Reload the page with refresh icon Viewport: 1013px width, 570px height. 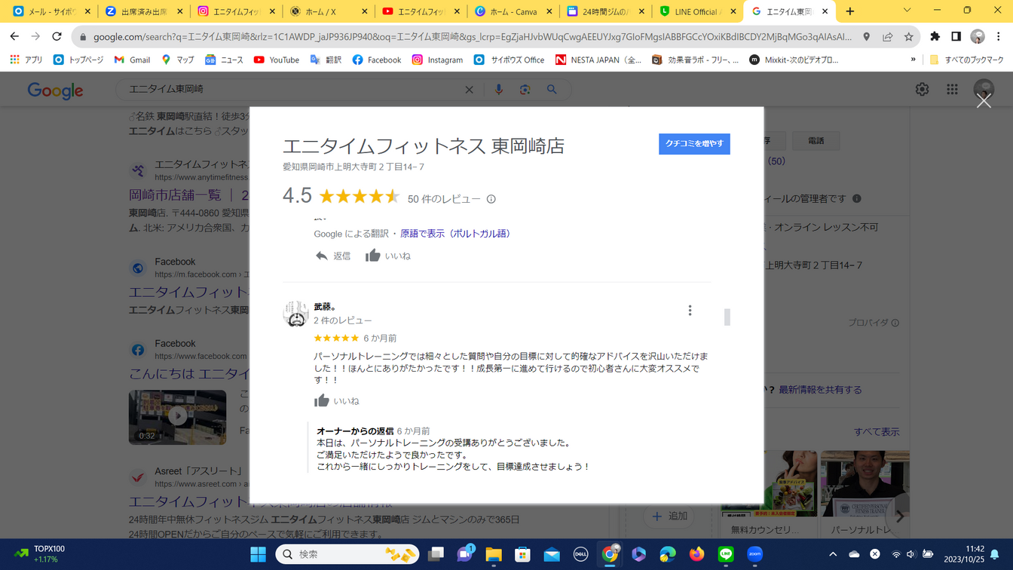57,36
